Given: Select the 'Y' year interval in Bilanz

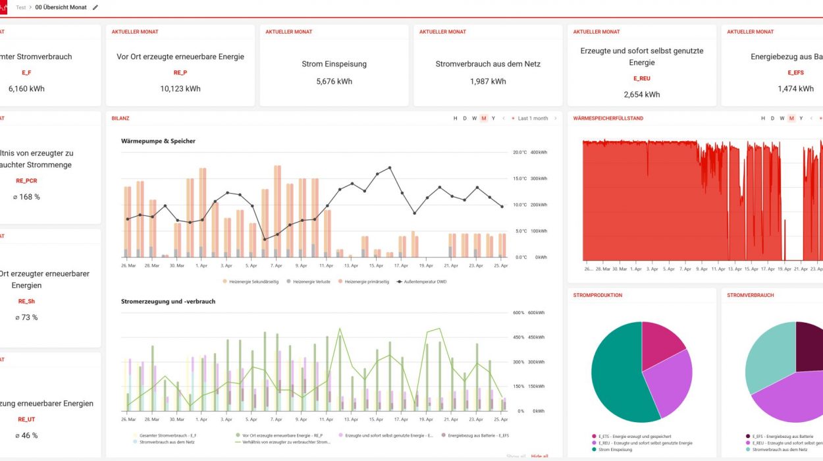Looking at the screenshot, I should pyautogui.click(x=493, y=119).
